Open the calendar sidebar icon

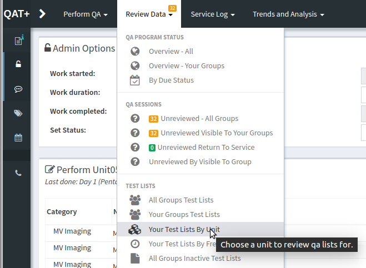[18, 138]
